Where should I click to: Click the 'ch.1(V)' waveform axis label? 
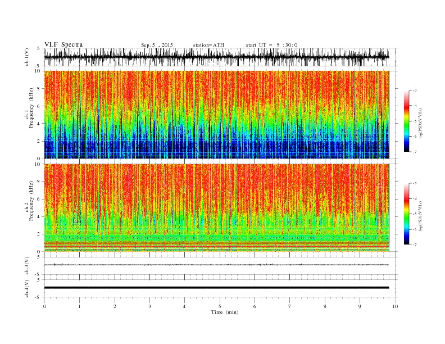point(27,57)
